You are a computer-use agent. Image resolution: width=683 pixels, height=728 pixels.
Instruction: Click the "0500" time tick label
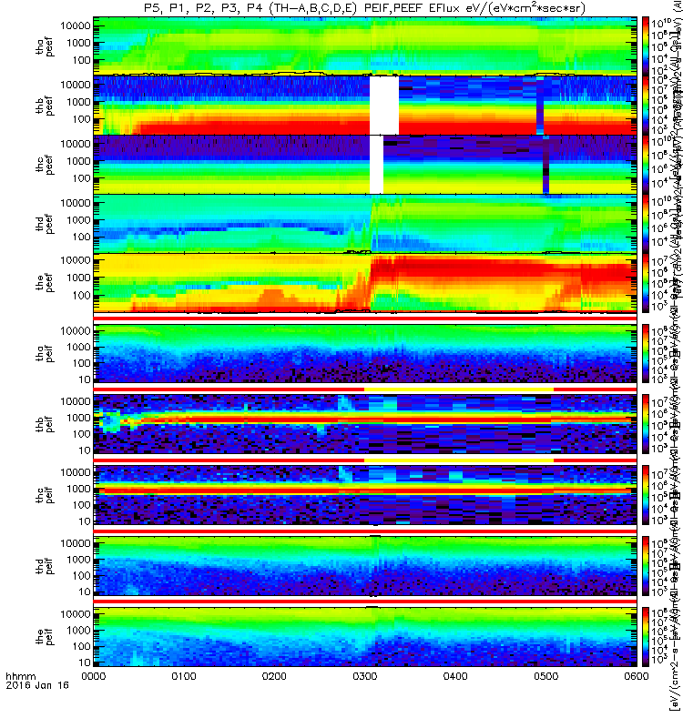(x=546, y=676)
